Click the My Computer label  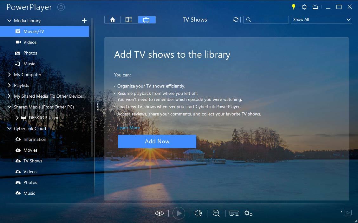click(x=28, y=75)
